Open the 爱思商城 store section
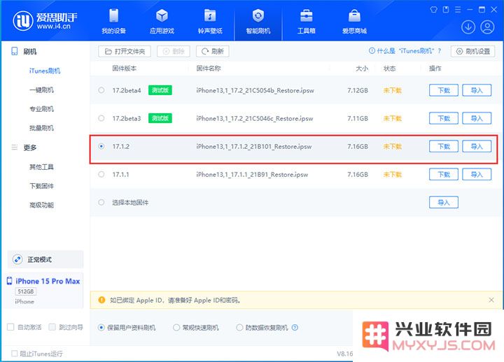Viewport: 504px width, 362px height. pos(354,22)
